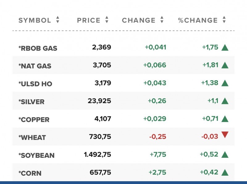The image size is (247, 184).
Task: Click the up arrow in the SILVER row
Action: click(x=225, y=101)
